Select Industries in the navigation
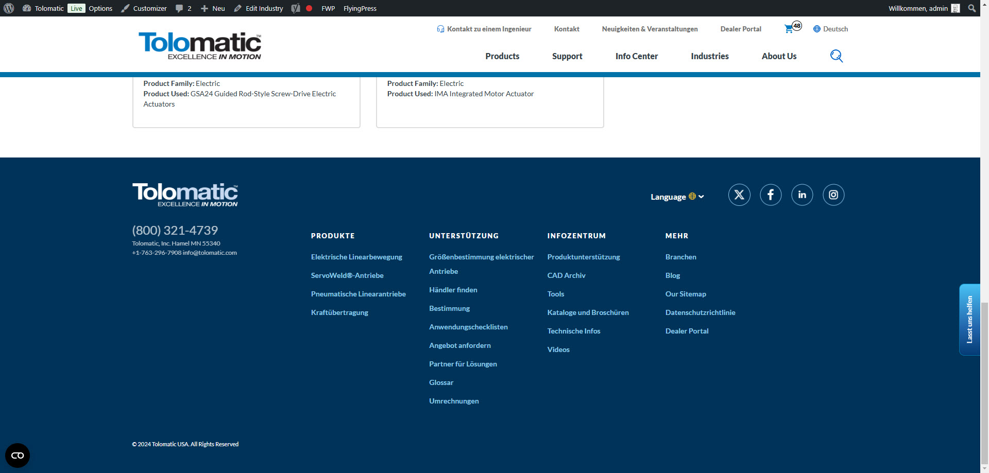989x473 pixels. tap(709, 56)
